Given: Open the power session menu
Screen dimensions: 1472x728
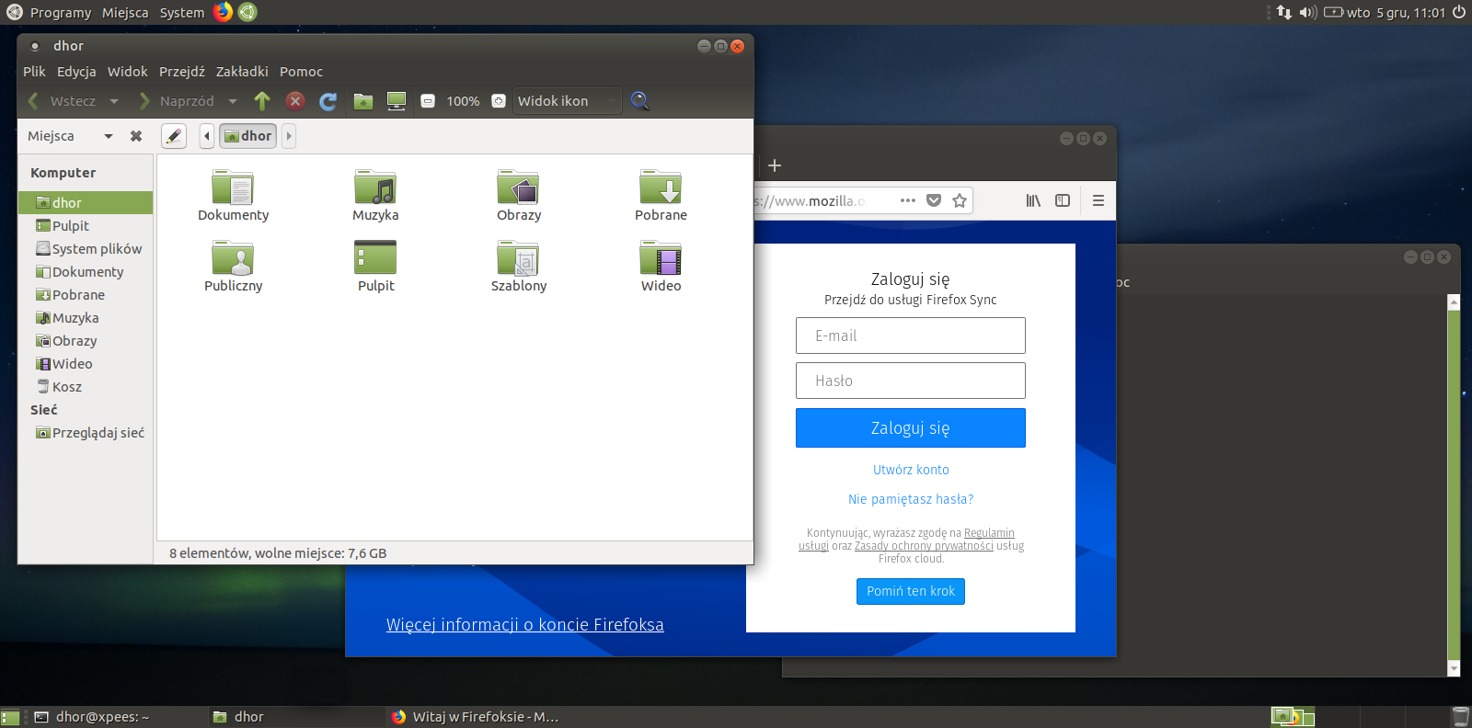Looking at the screenshot, I should [1459, 12].
